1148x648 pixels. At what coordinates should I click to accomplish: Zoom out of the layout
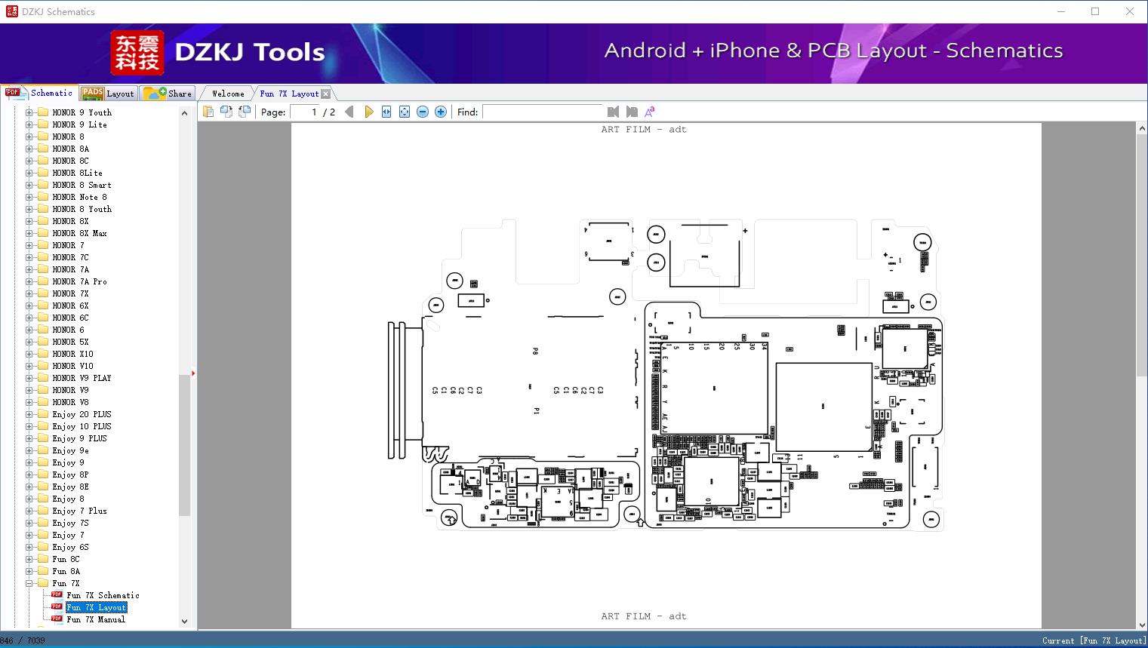(423, 112)
